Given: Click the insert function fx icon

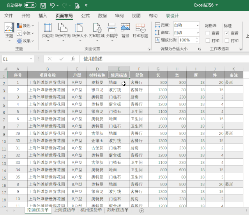Looking at the screenshot, I should (x=73, y=59).
